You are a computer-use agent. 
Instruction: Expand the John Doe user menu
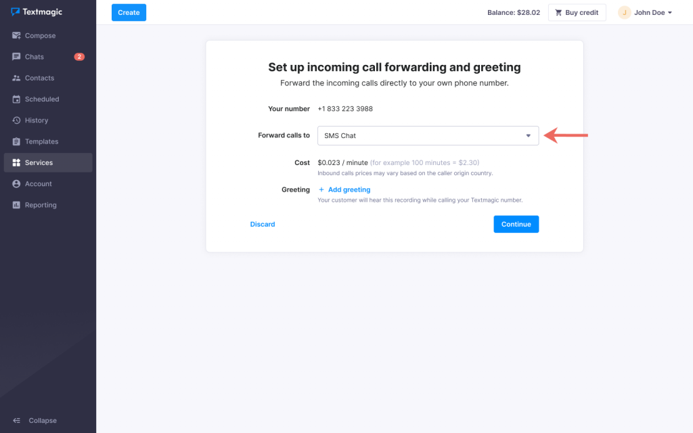tap(645, 13)
